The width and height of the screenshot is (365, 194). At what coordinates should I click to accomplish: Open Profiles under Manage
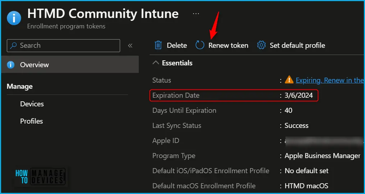click(x=31, y=121)
